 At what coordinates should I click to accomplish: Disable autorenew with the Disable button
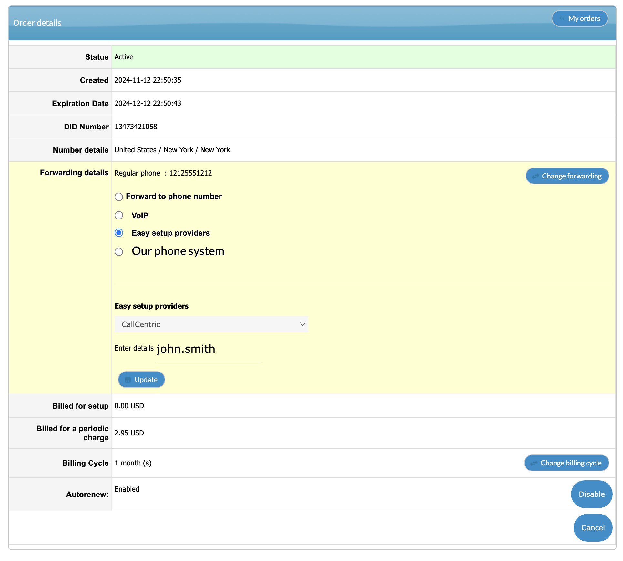click(x=592, y=494)
